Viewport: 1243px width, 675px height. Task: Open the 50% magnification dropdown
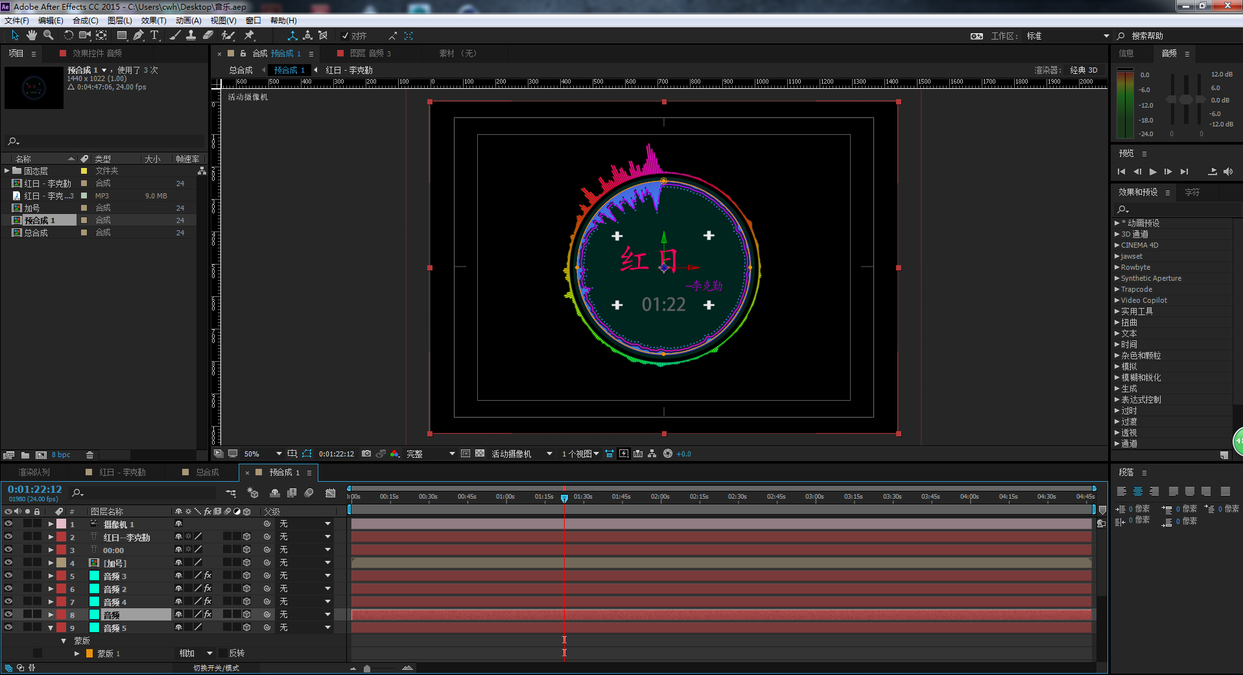279,454
